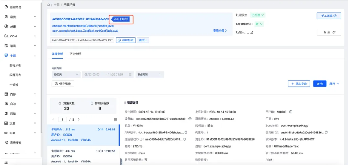Open 卡顿树 in the sidebar

coord(15,84)
